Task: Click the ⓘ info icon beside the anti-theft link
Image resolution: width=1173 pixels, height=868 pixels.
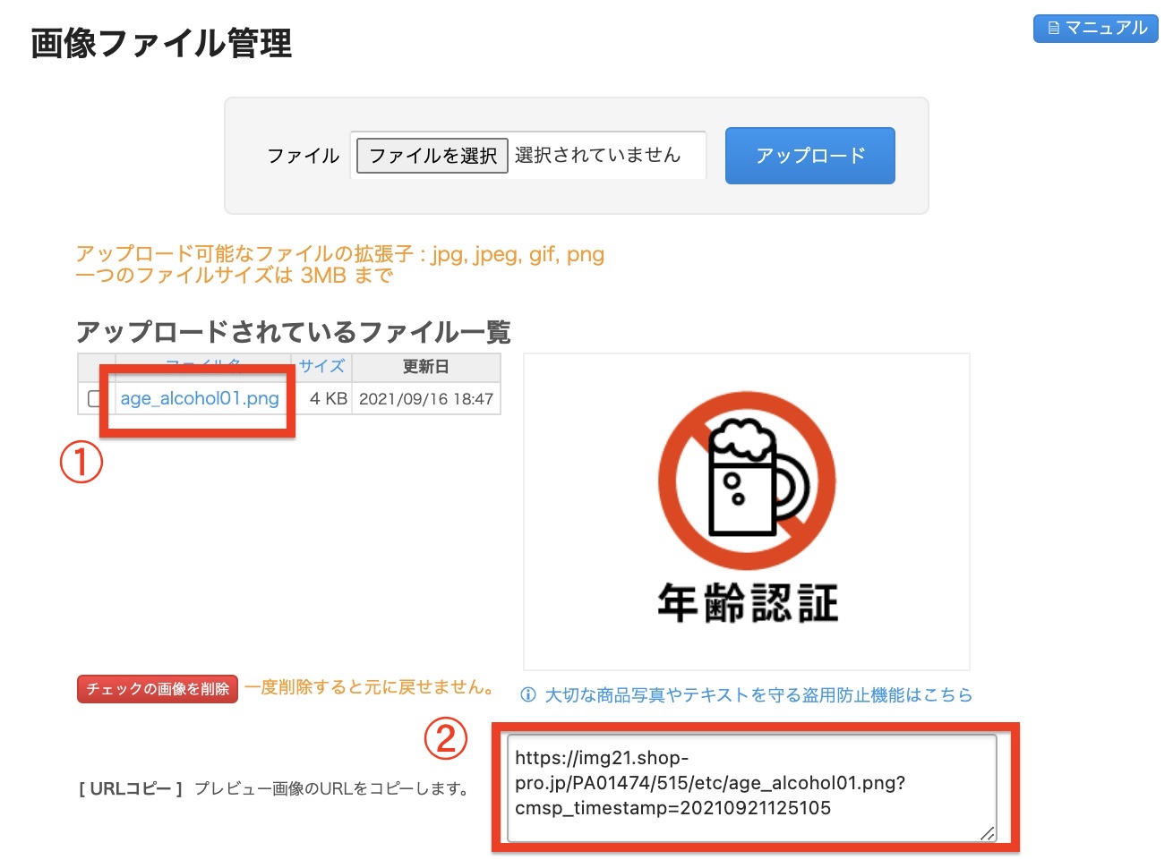Action: 528,695
